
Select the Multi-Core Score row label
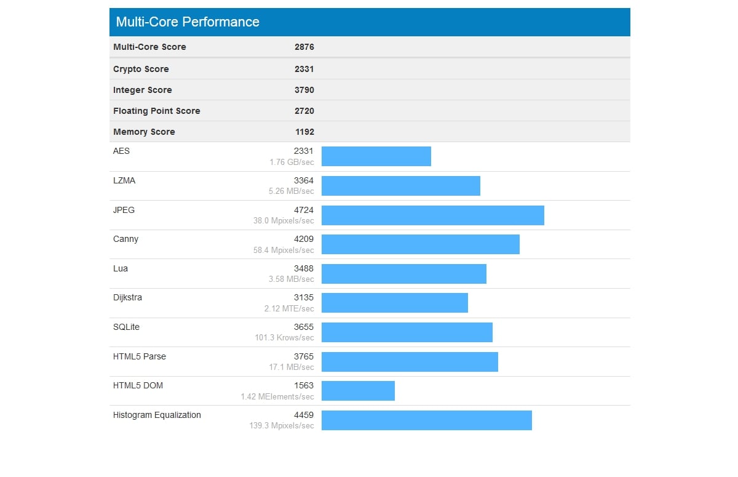point(149,47)
